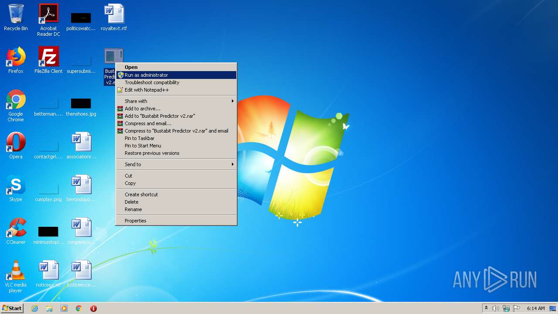This screenshot has height=314, width=558.
Task: Expand the Share with submenu
Action: click(176, 101)
